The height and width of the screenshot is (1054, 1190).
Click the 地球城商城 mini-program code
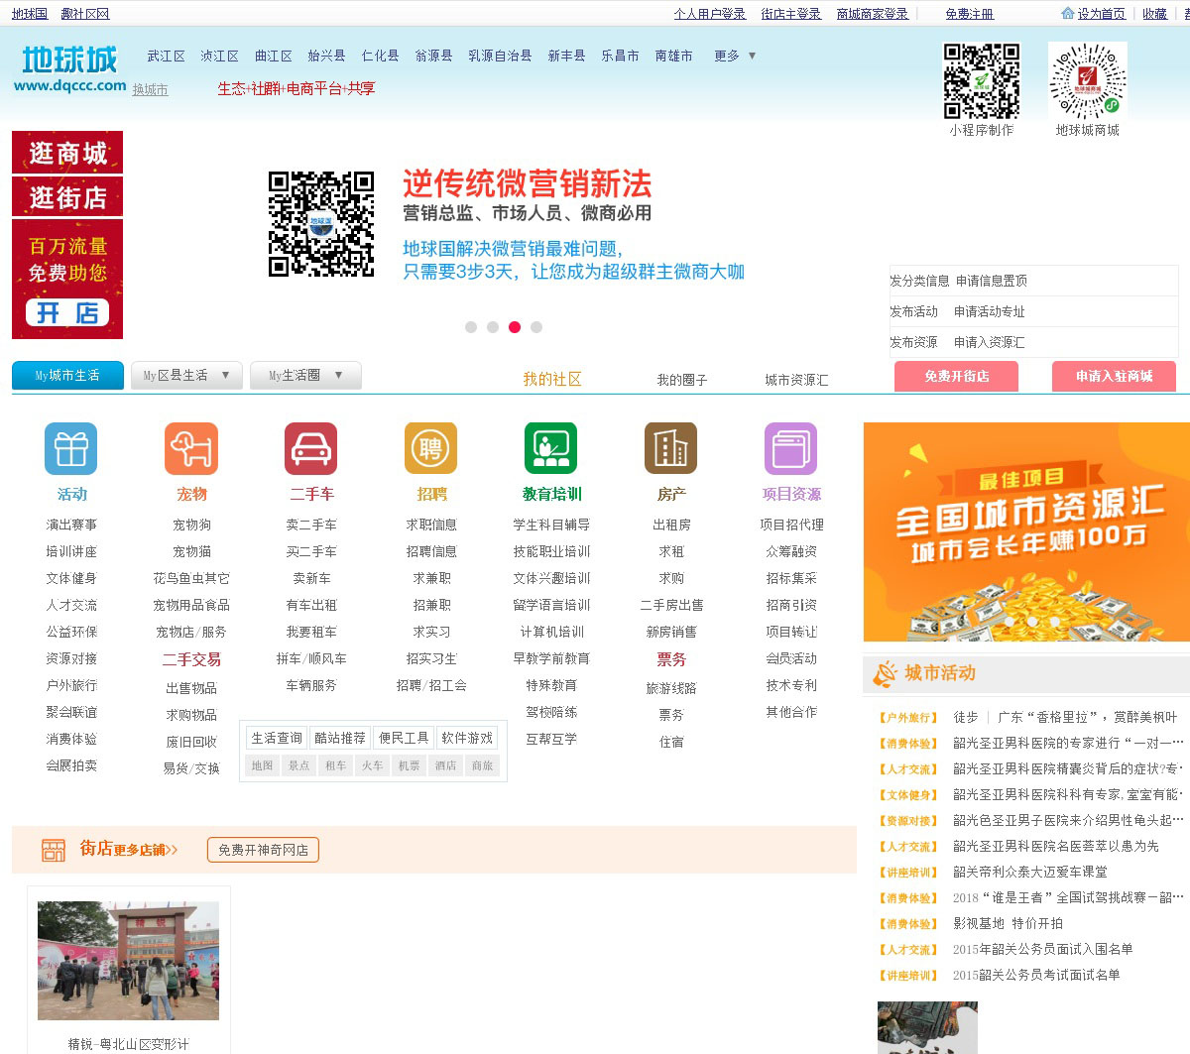point(1088,81)
